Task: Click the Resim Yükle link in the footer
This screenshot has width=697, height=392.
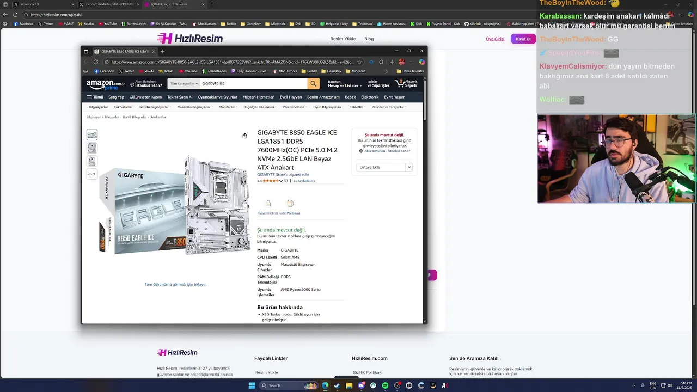Action: click(x=267, y=372)
